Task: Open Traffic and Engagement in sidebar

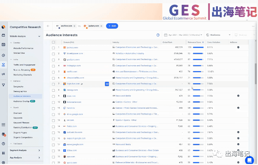Action: coord(24,65)
